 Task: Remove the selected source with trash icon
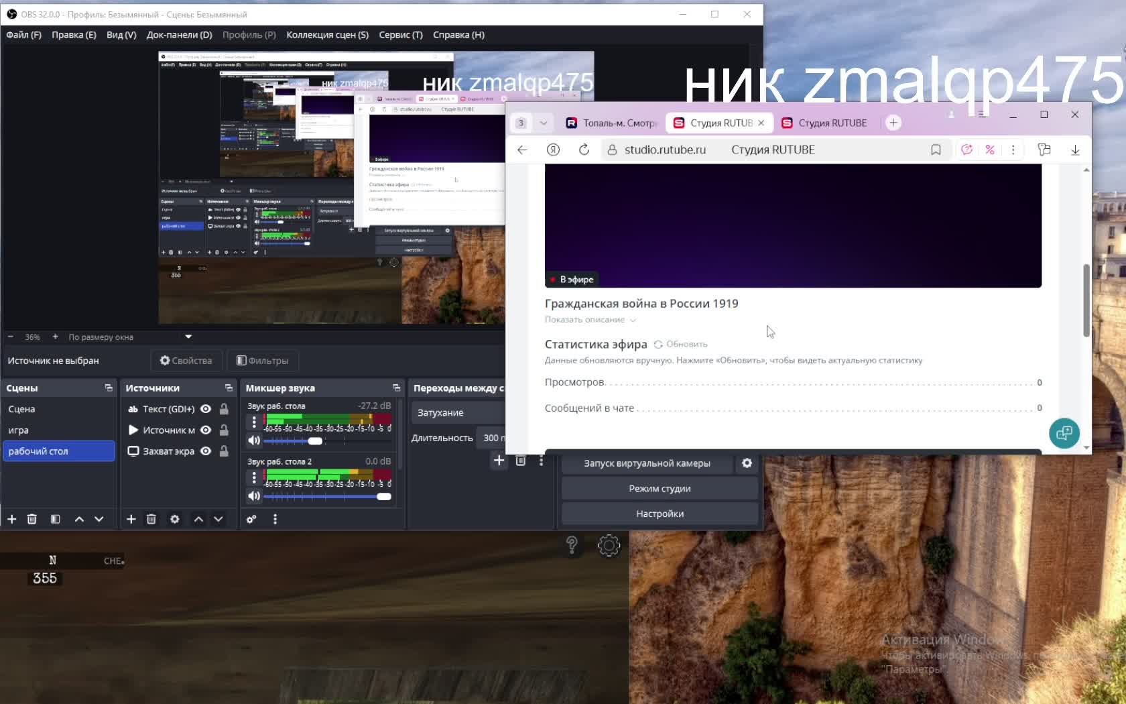[x=151, y=519]
